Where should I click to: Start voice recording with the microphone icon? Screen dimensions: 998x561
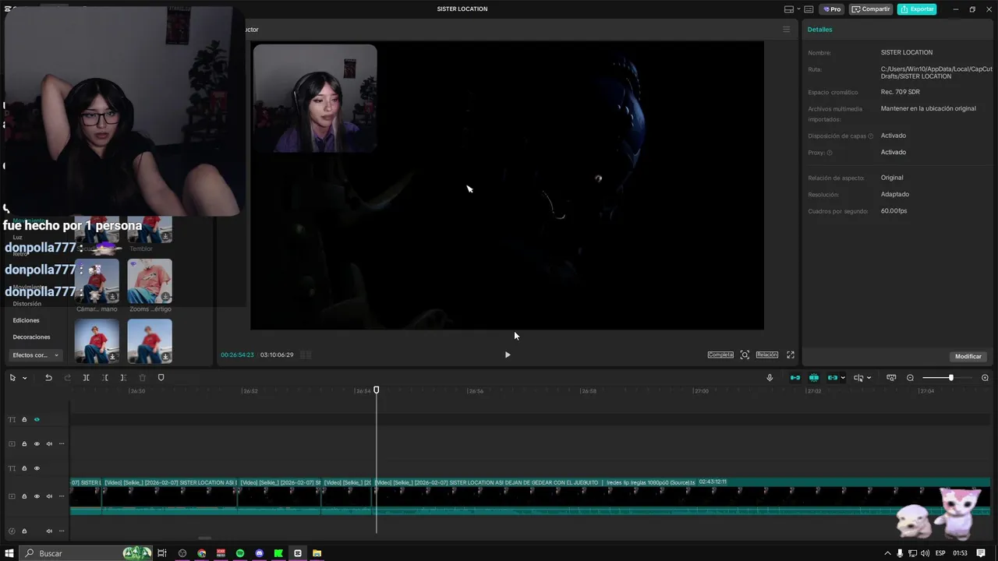(x=770, y=378)
